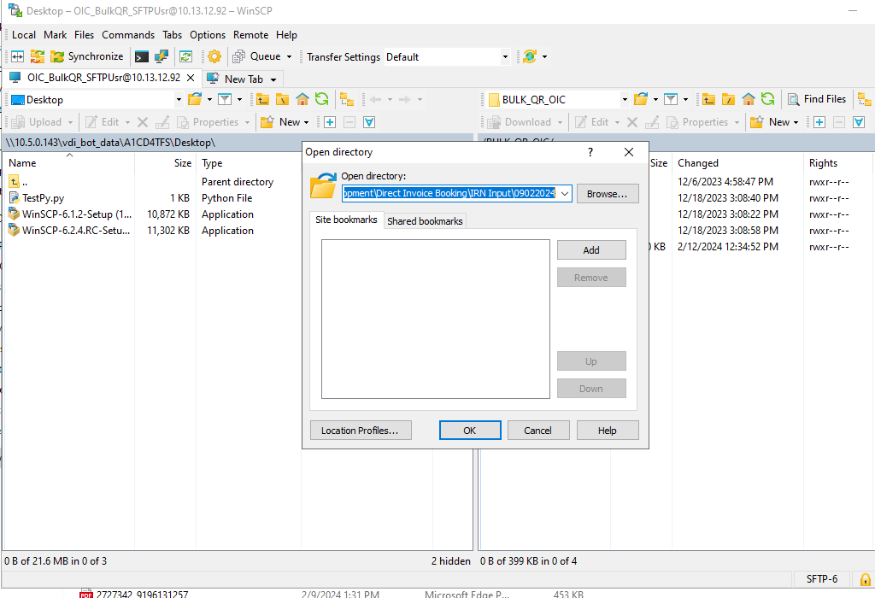The width and height of the screenshot is (875, 598).
Task: Open the local Desktop drive dropdown
Action: [x=179, y=100]
